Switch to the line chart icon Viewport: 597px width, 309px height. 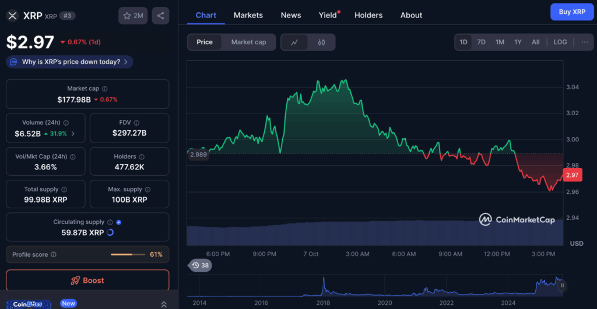294,42
